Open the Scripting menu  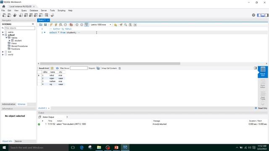click(61, 10)
